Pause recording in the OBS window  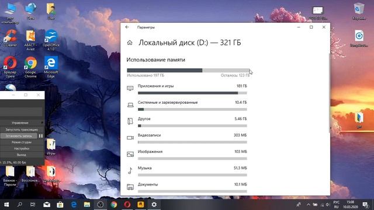coord(41,136)
